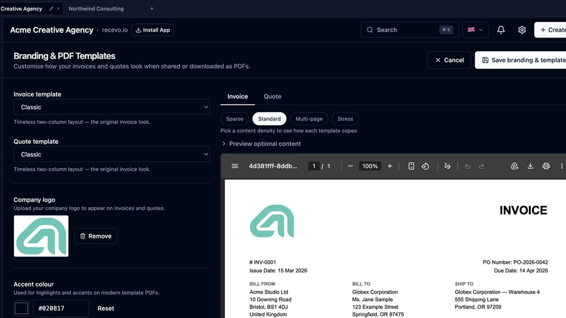Viewport: 566px width, 318px height.
Task: Focus the Search field
Action: 409,30
